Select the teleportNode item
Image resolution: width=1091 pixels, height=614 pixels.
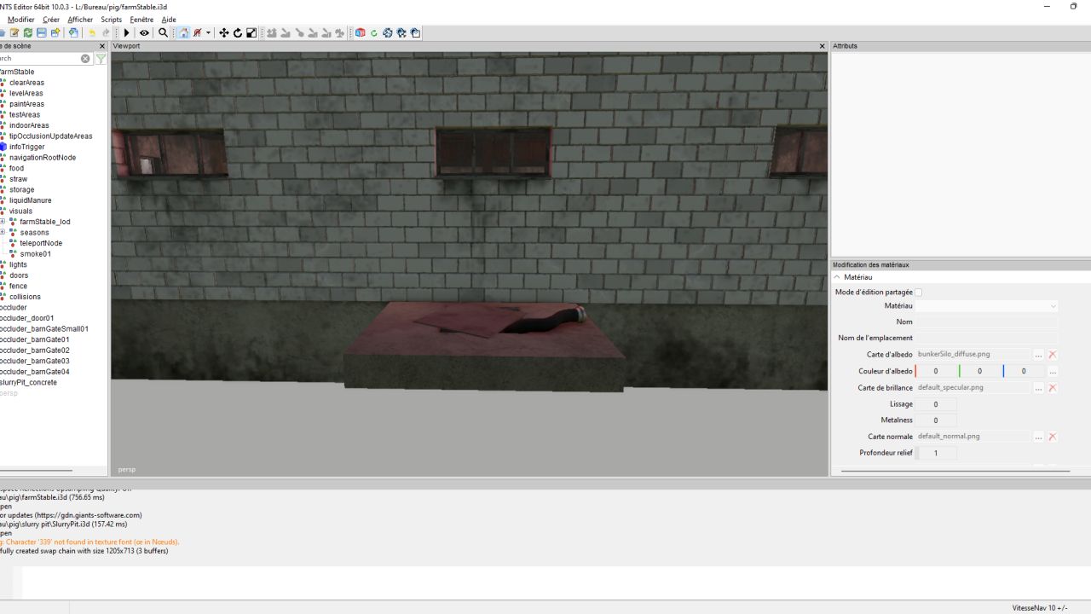pyautogui.click(x=41, y=243)
